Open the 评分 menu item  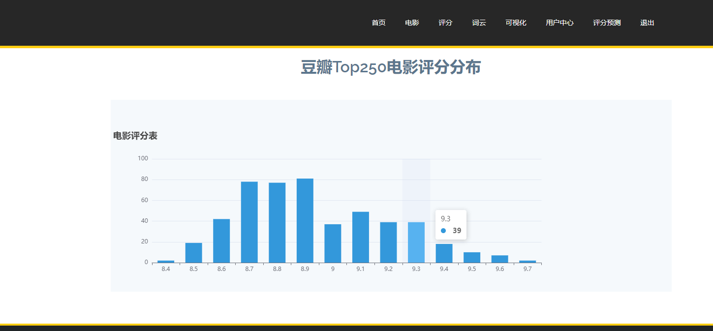(x=445, y=23)
